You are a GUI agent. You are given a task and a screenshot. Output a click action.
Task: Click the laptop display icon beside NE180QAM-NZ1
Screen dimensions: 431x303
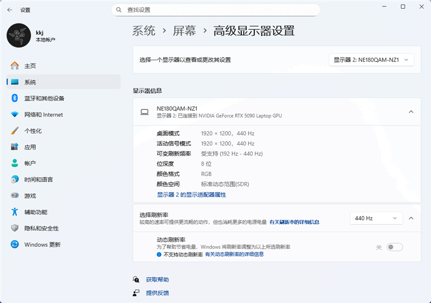pyautogui.click(x=144, y=112)
